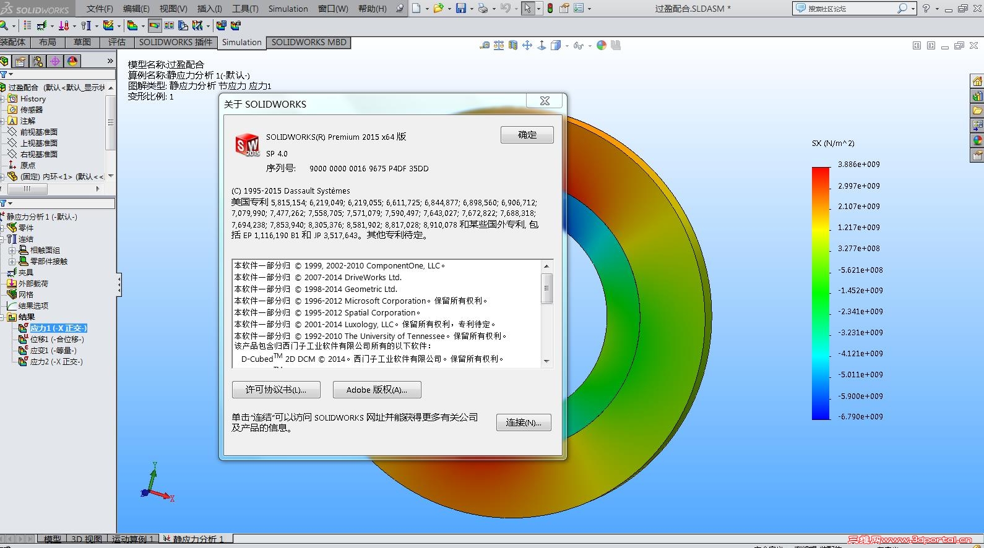This screenshot has height=548, width=984.
Task: Expand the 注解 annotations node
Action: pyautogui.click(x=2, y=121)
